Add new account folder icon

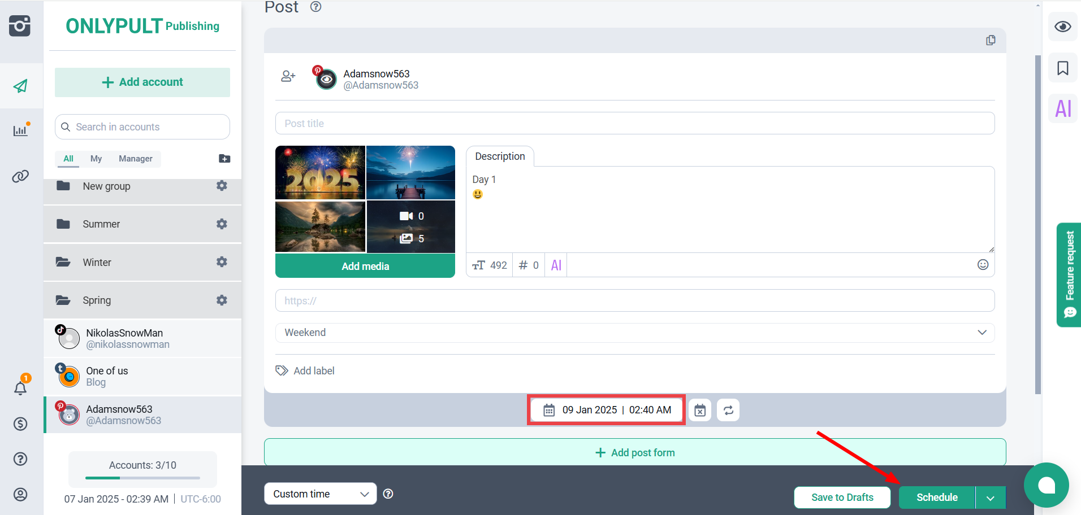pyautogui.click(x=224, y=159)
